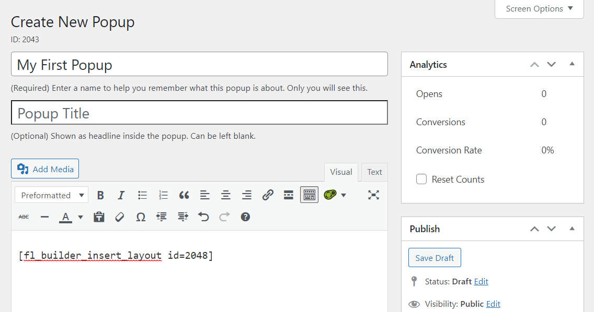The image size is (594, 312).
Task: Toggle italic formatting
Action: pos(121,195)
